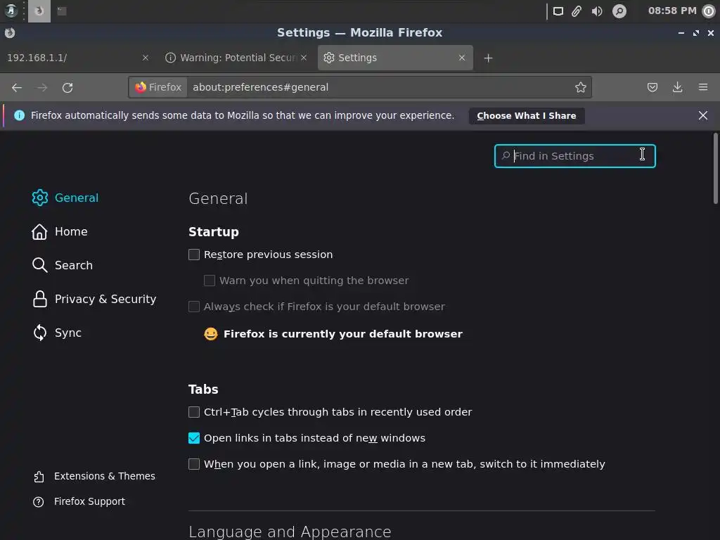Switch to the Warning: Potential Security tab
This screenshot has width=720, height=540.
(x=236, y=58)
